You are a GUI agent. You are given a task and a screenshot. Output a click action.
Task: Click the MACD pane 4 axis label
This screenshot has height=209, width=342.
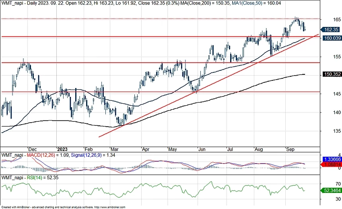click(339, 154)
